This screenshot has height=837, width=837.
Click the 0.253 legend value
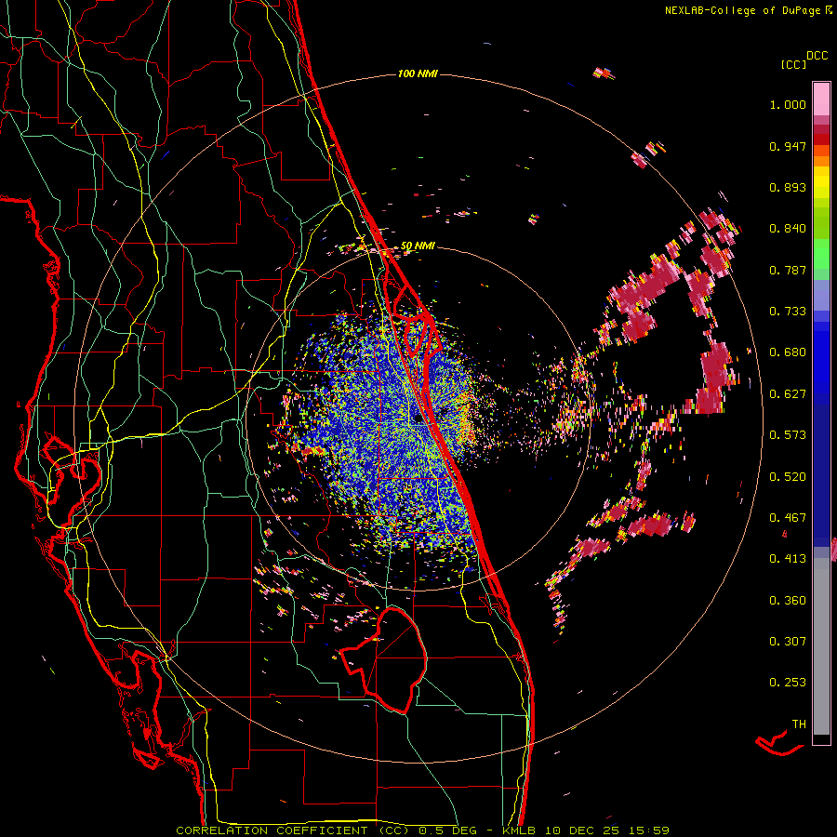pyautogui.click(x=788, y=683)
